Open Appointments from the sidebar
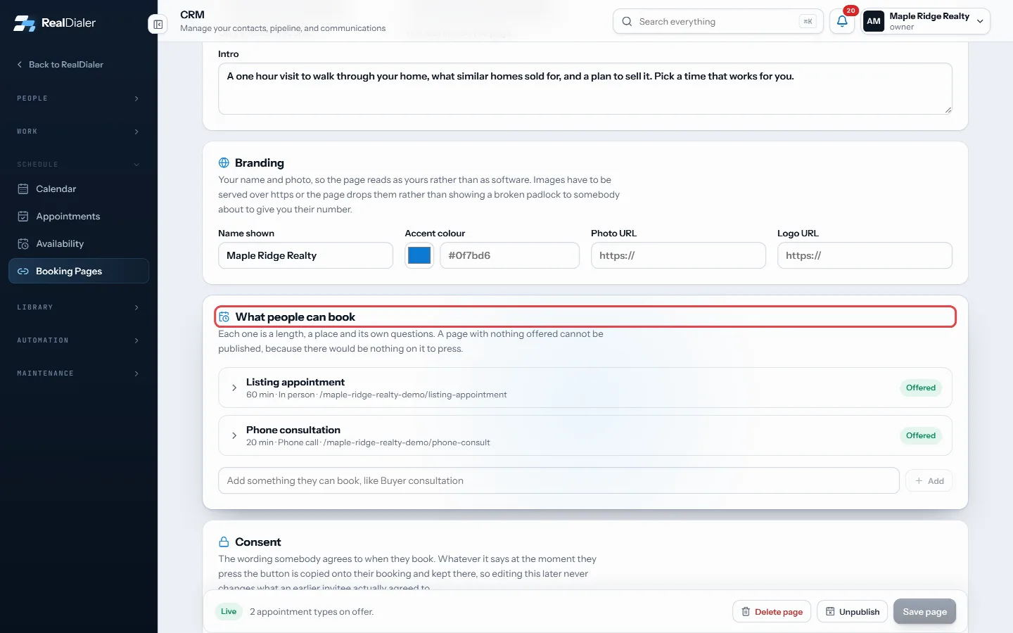The image size is (1013, 633). (79, 217)
